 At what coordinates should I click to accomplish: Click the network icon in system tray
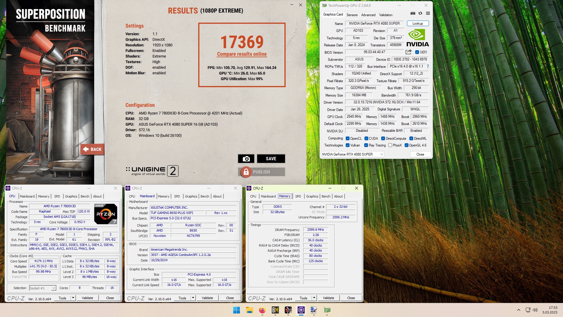[x=528, y=310]
